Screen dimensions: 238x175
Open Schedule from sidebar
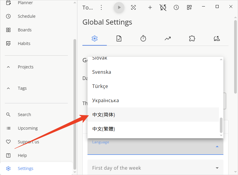26,16
